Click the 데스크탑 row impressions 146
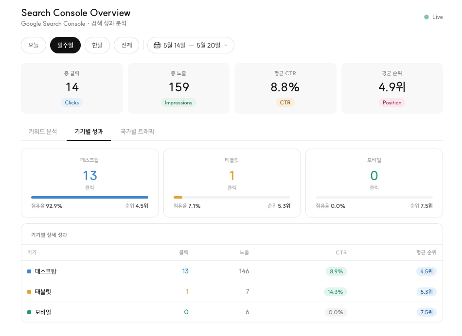 pos(244,271)
